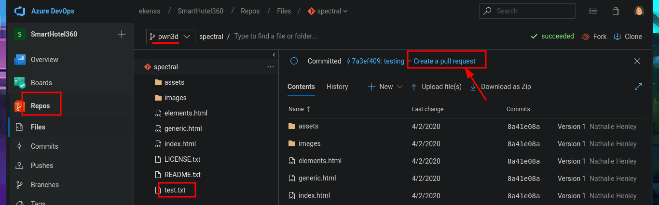659x205 pixels.
Task: Enter full screen with expand arrows icon
Action: tap(638, 87)
